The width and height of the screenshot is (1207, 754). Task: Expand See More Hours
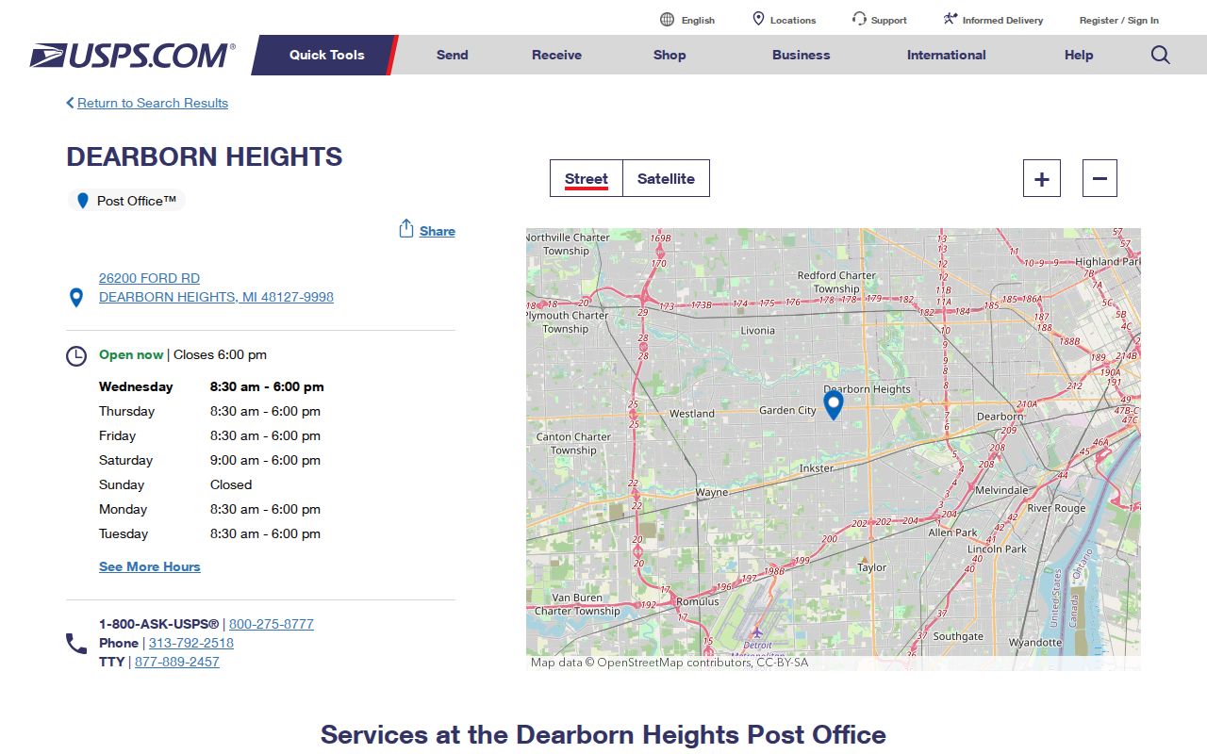click(x=150, y=566)
